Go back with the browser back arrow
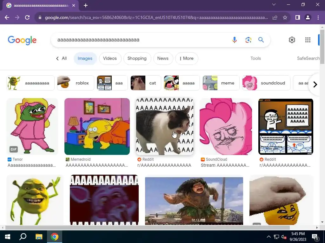The height and width of the screenshot is (243, 325). 7,18
